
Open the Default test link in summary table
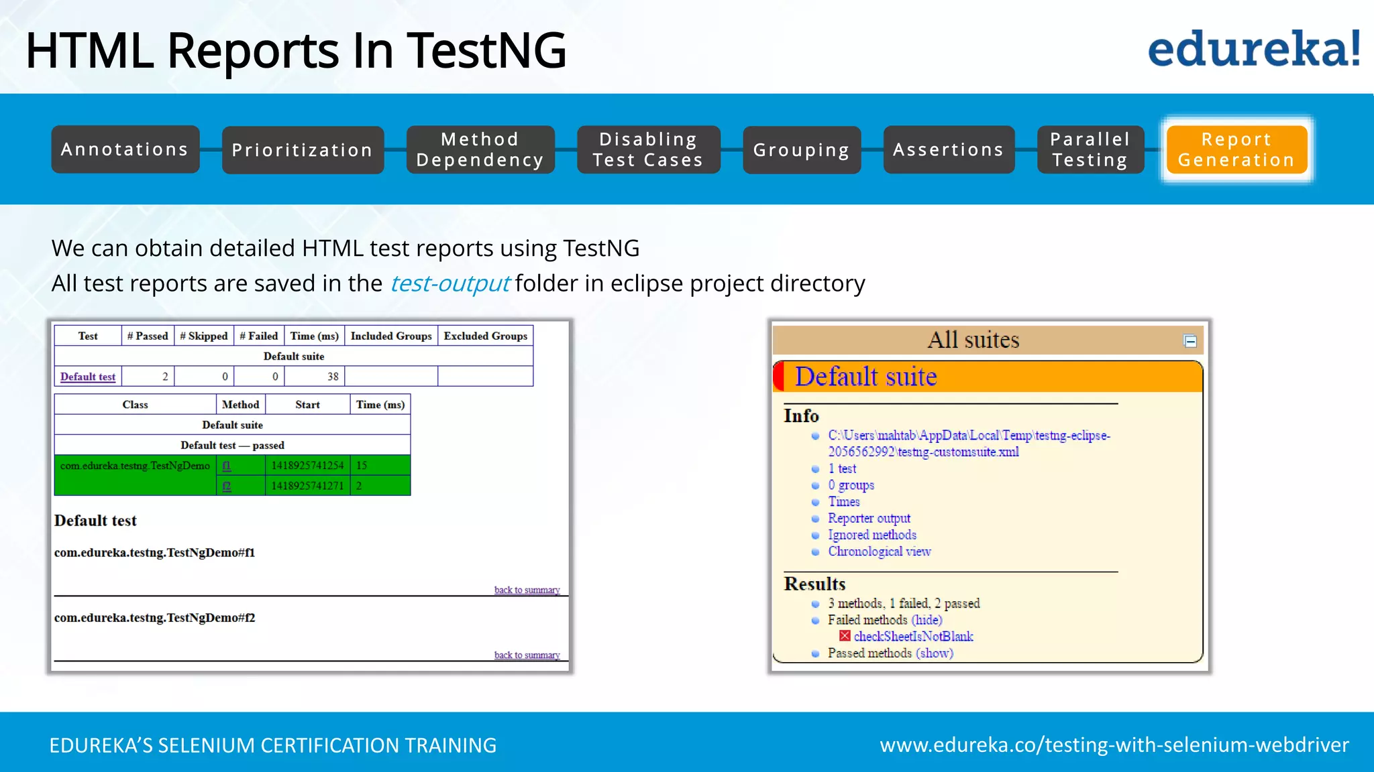88,377
